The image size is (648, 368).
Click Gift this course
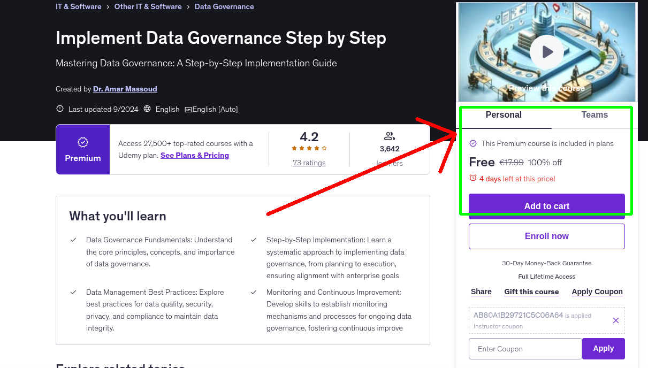[x=531, y=292]
